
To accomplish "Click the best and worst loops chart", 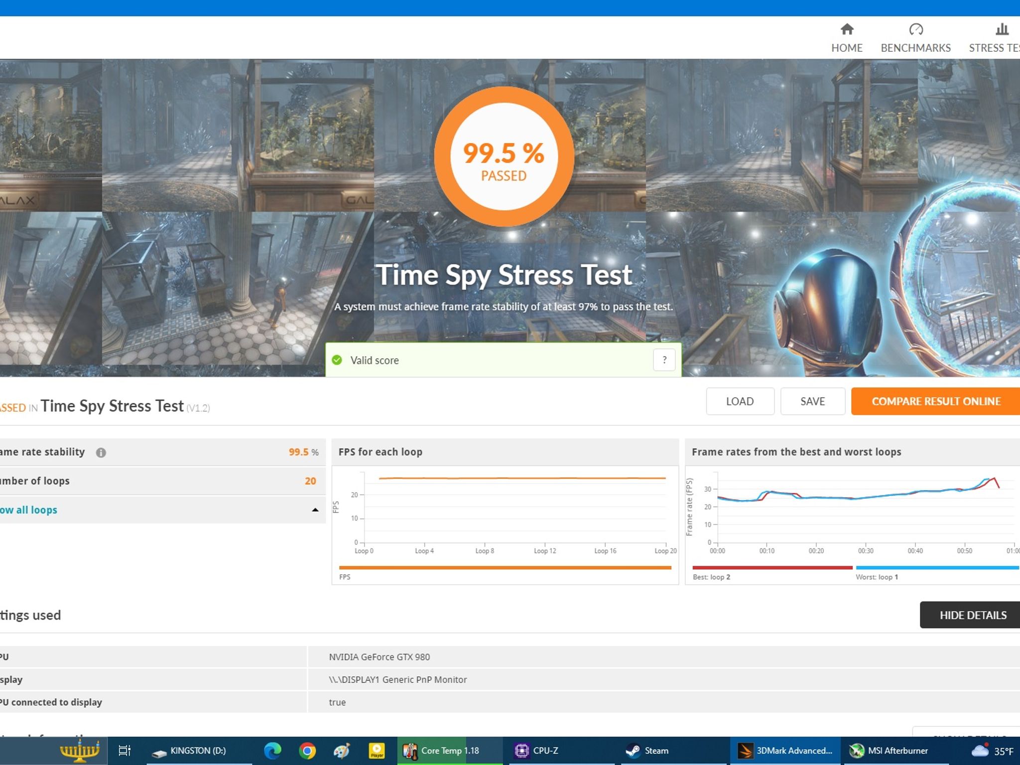I will point(853,512).
